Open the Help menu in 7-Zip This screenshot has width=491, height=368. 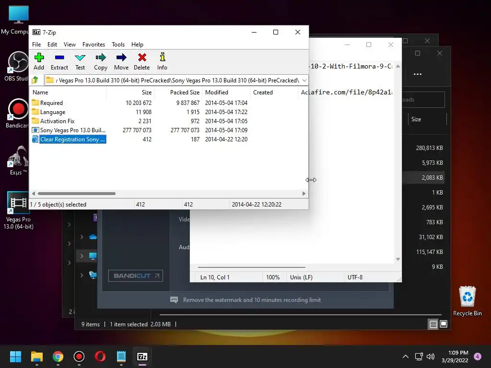(x=137, y=45)
